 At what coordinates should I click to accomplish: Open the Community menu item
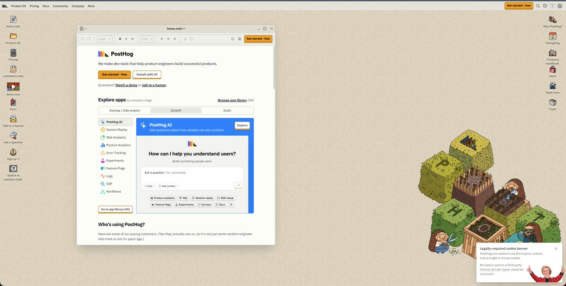click(60, 6)
